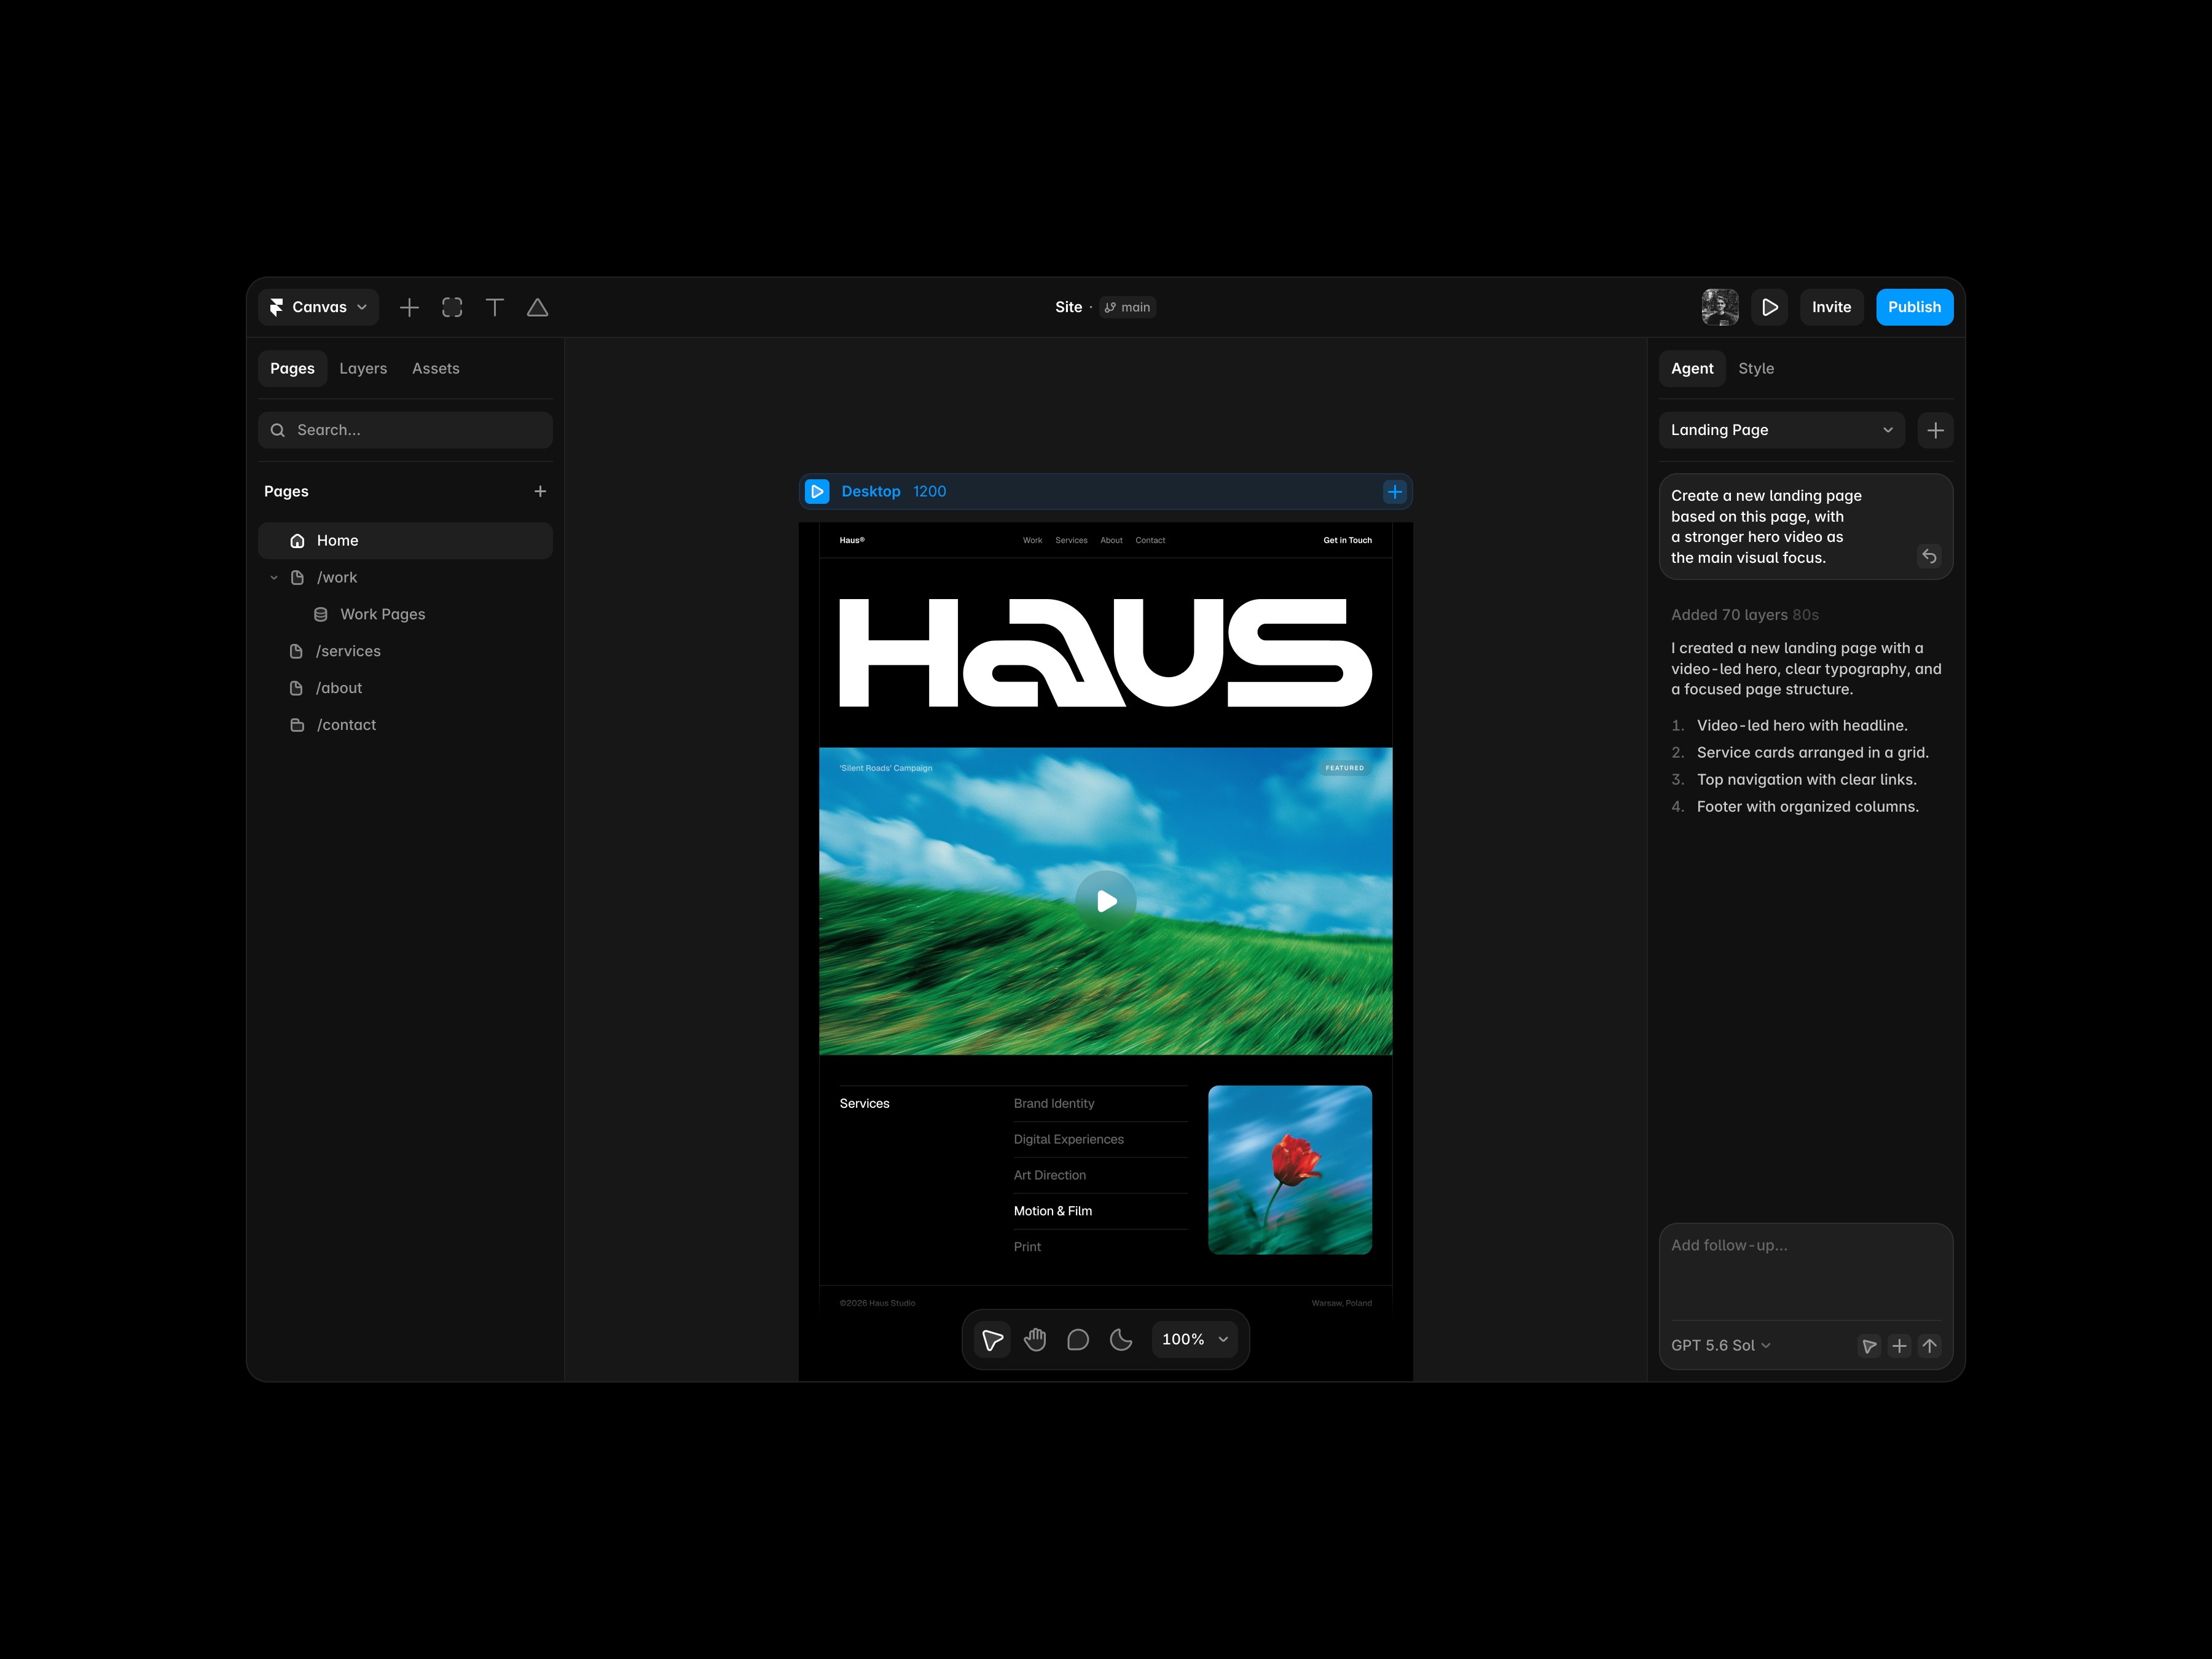Toggle dark mode with the moon icon
Screen dimensions: 2212x1659
(1121, 1339)
